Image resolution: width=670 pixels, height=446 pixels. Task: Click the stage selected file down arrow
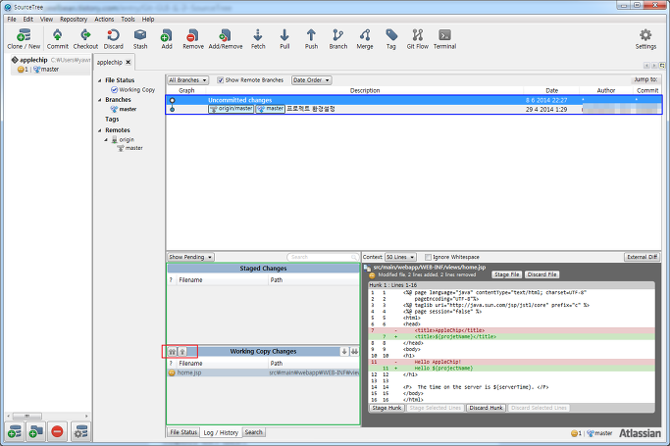pos(344,351)
